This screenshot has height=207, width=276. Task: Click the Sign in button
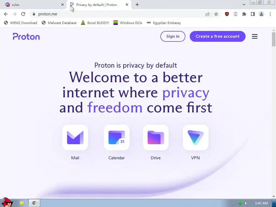[x=173, y=36]
